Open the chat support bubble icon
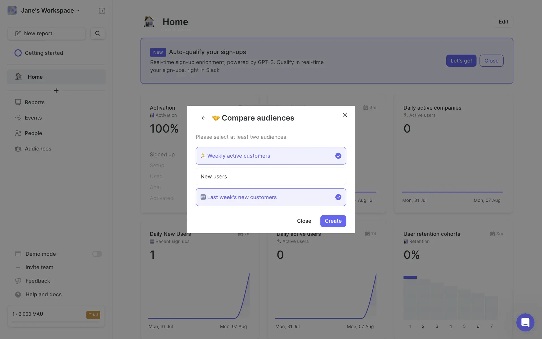 (x=525, y=322)
